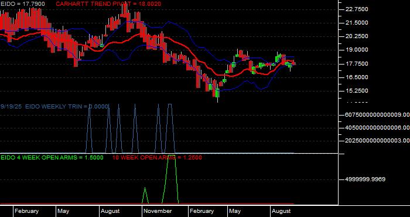
Task: Click the 6075000000000009.00 TRIN axis value
Action: [x=377, y=114]
